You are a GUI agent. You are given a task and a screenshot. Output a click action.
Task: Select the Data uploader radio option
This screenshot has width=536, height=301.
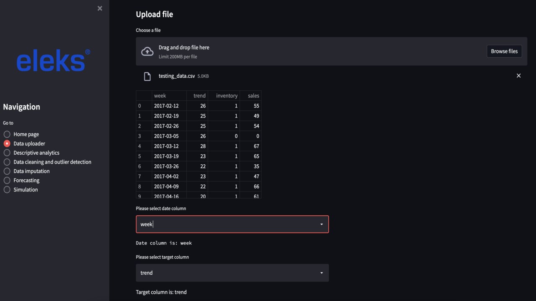7,143
